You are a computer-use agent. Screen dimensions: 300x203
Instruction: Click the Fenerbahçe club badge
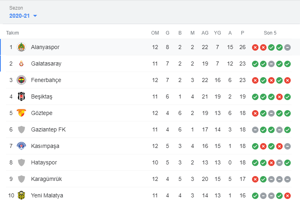[x=21, y=80]
